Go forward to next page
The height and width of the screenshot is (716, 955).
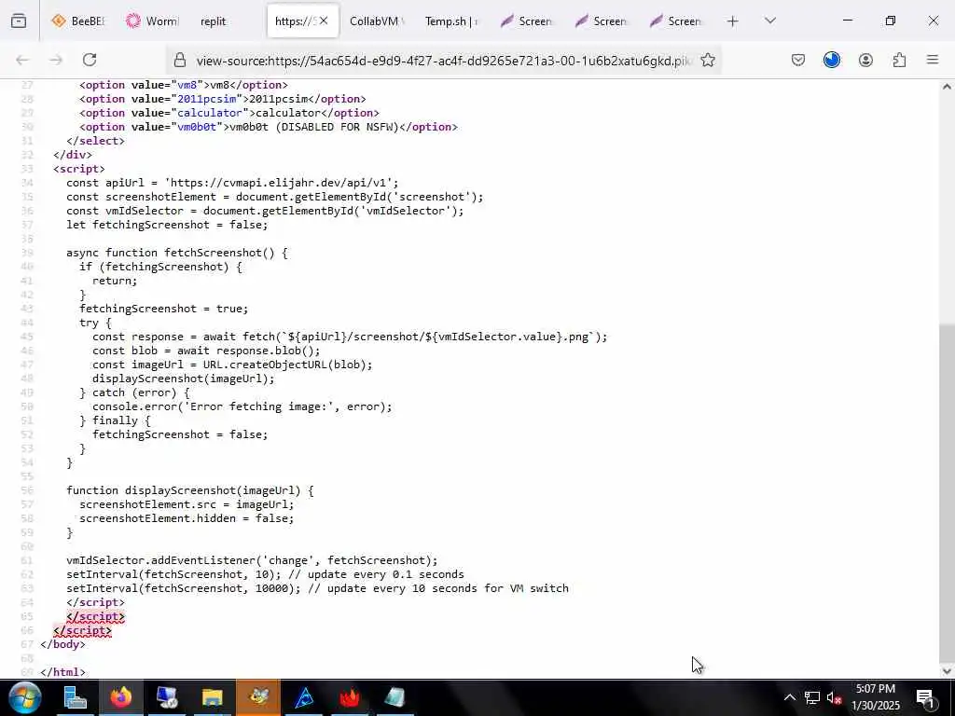tap(56, 60)
